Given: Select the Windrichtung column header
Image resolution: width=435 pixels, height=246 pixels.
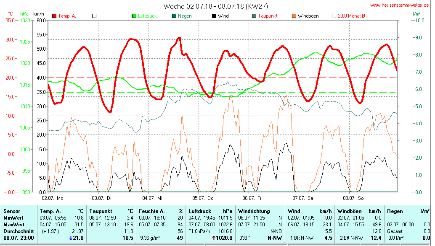Looking at the screenshot, I should click(252, 211).
